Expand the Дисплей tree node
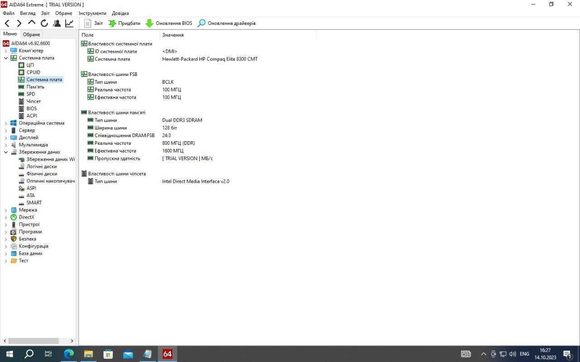 click(6, 138)
